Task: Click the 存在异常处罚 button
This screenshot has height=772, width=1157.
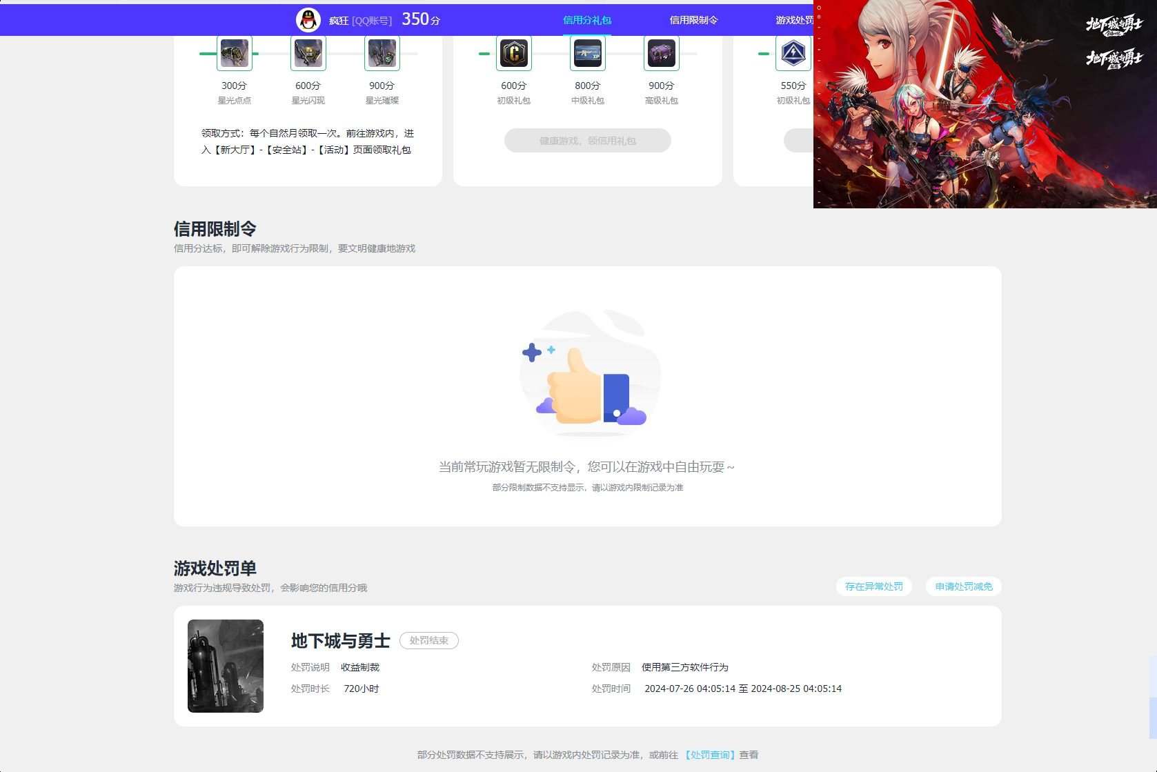Action: [x=874, y=586]
